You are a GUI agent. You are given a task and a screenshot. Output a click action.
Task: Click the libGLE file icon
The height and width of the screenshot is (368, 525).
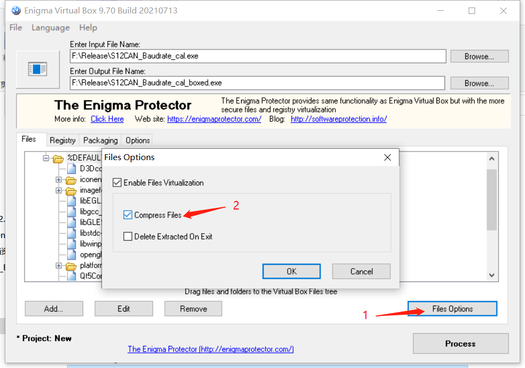[x=71, y=222]
